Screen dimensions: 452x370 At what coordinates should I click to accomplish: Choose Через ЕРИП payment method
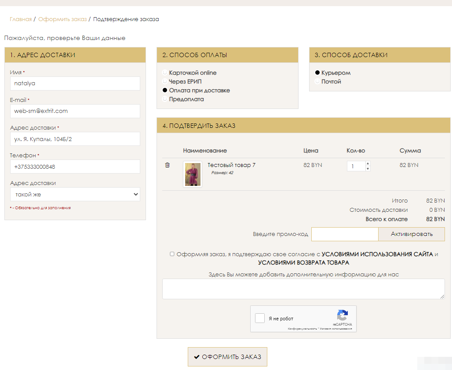tap(165, 81)
